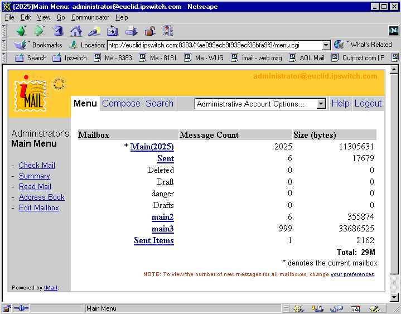Open the Search personal toolbar bookmark
The width and height of the screenshot is (401, 314).
(31, 58)
